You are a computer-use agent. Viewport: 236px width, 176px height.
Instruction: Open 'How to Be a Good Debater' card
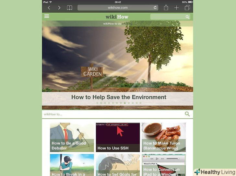point(72,137)
